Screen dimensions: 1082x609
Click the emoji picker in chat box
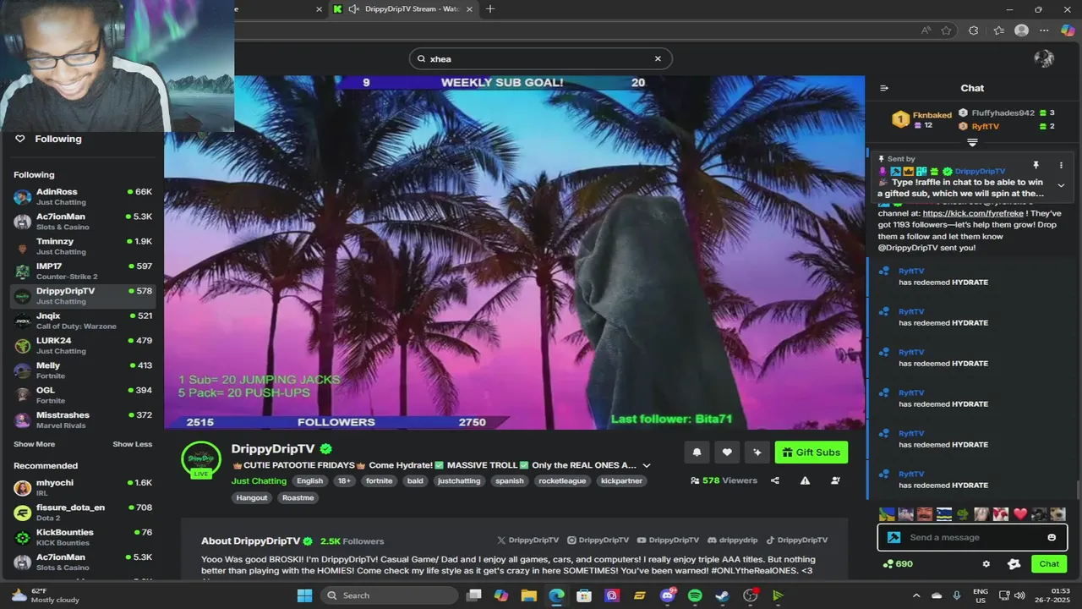coord(1052,537)
